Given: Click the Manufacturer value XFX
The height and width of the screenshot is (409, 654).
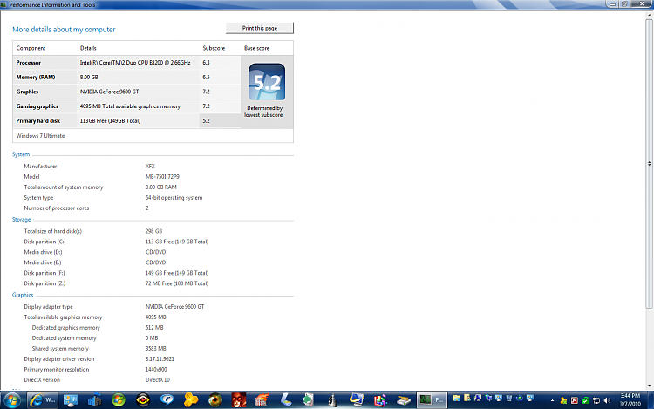Looking at the screenshot, I should 150,166.
